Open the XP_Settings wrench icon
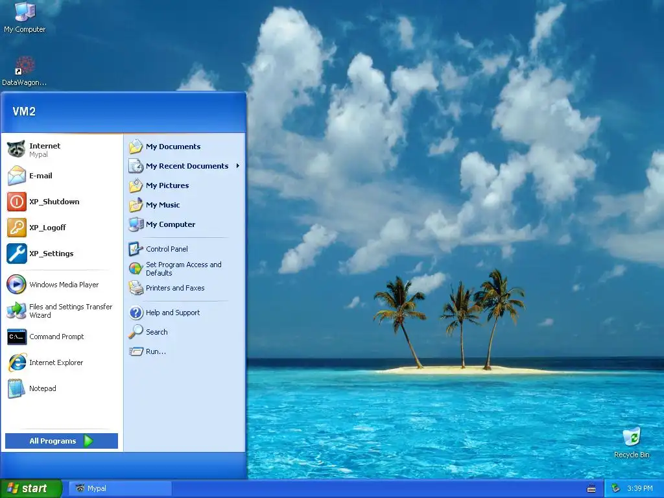This screenshot has height=498, width=664. [x=16, y=254]
